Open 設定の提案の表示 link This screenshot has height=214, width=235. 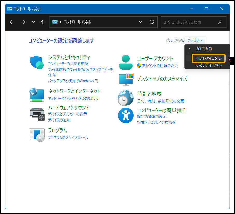point(152,116)
